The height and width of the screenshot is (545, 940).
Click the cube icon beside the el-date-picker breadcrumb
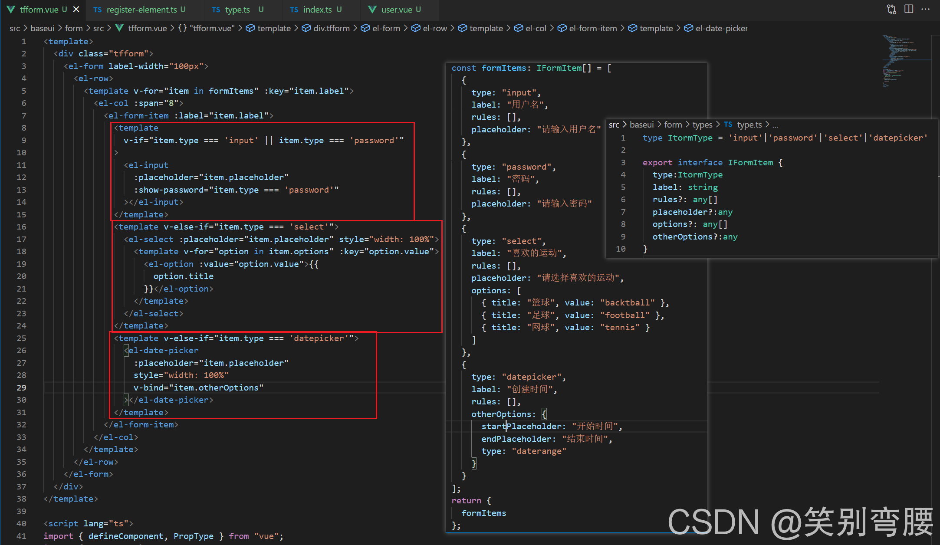tap(688, 28)
